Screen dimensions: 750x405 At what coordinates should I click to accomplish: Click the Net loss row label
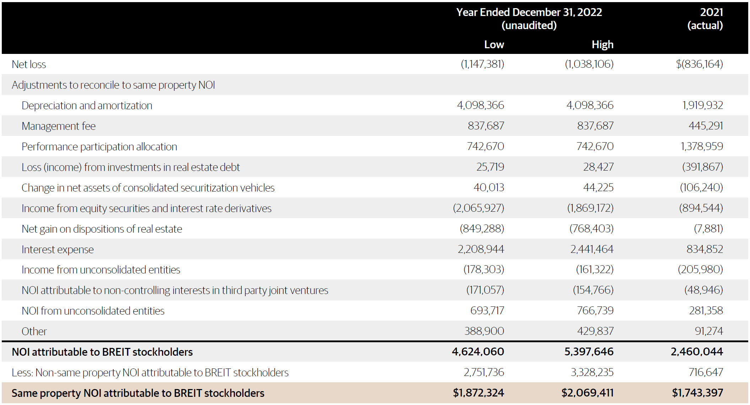click(29, 64)
